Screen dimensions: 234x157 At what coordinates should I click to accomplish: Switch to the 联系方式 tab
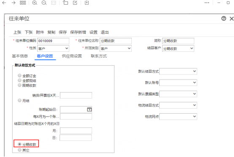[99, 56]
